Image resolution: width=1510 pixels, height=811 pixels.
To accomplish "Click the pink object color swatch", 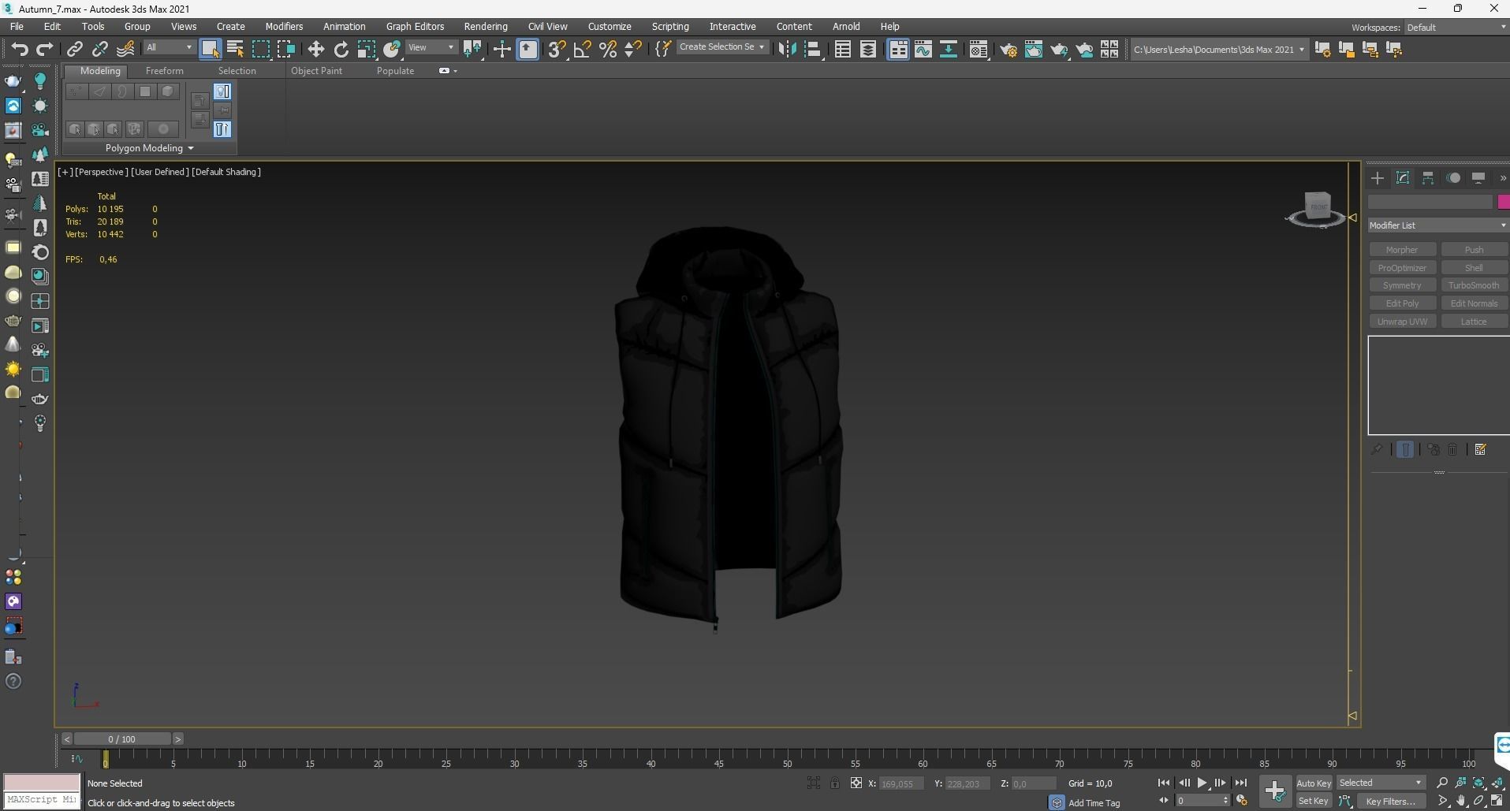I will 1503,203.
